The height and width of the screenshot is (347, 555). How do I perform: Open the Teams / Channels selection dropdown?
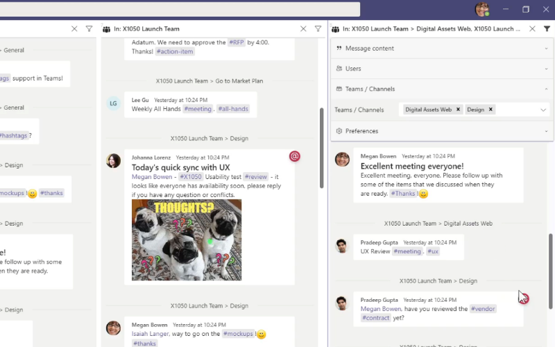(543, 110)
